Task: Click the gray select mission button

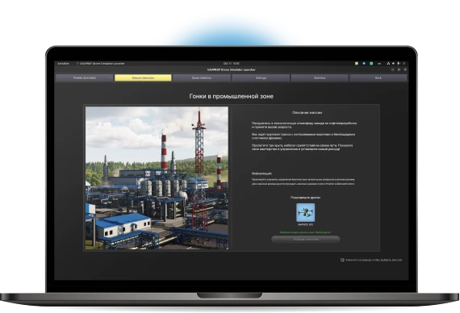Action: tap(305, 240)
